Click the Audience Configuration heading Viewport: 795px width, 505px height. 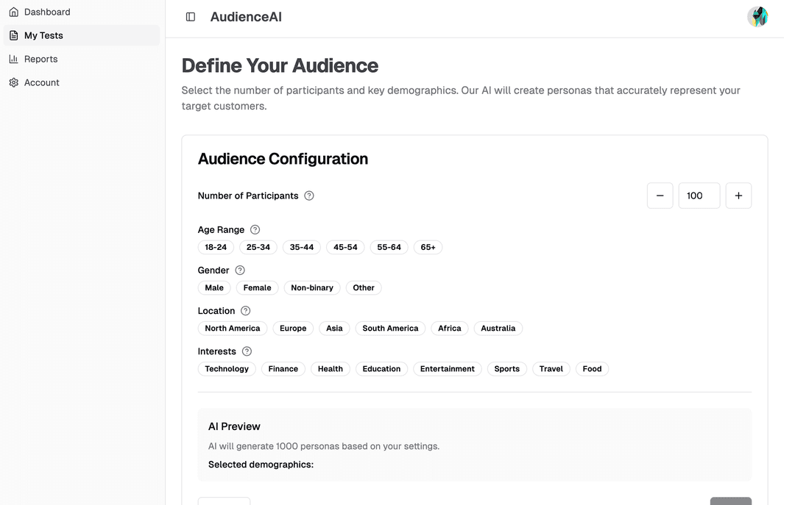[283, 159]
